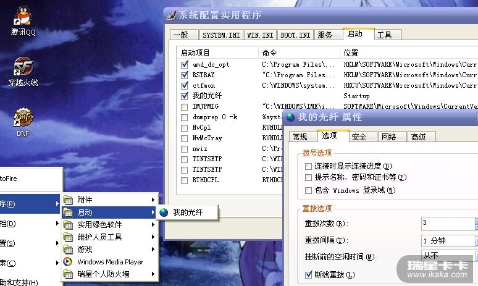This screenshot has width=478, height=286.
Task: Open the 常规 tab in 我的光纤 属性
Action: pos(303,137)
